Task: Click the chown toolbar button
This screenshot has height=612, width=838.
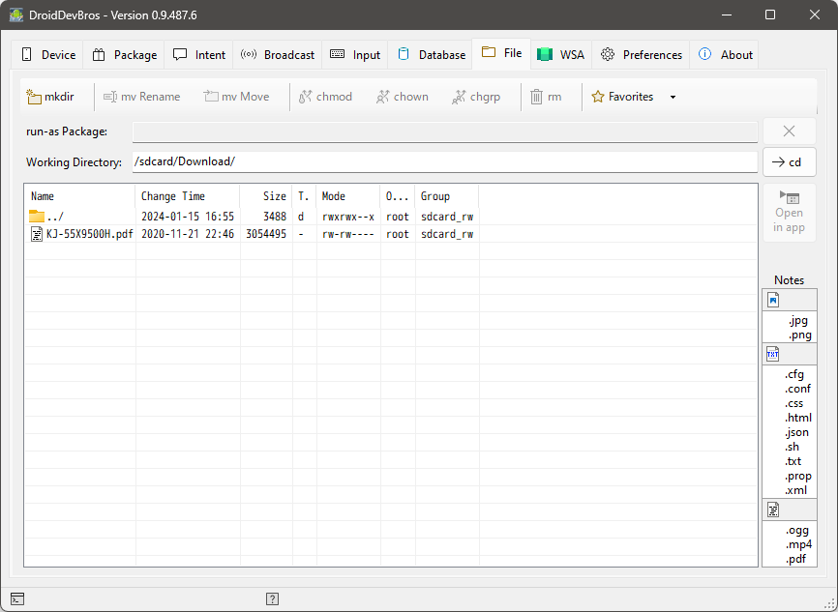Action: [x=402, y=97]
